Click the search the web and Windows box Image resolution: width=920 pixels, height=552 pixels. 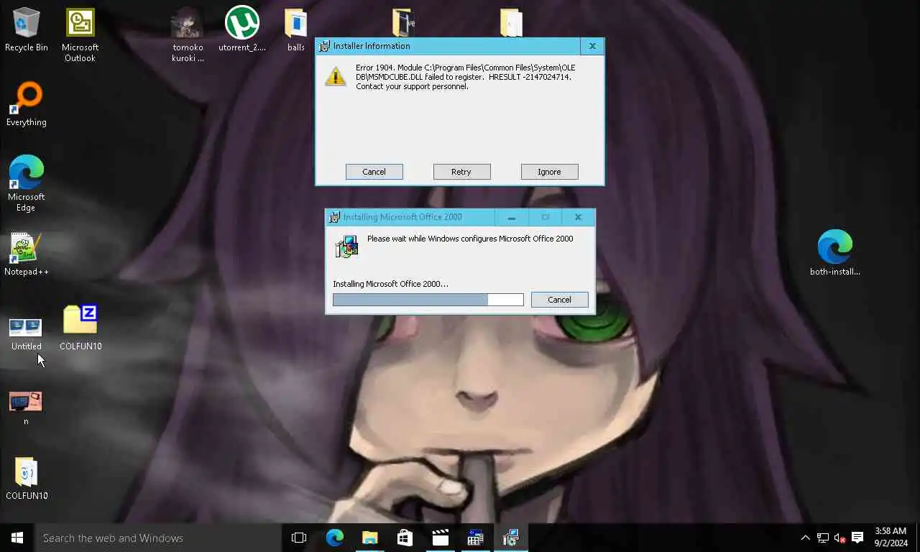158,538
